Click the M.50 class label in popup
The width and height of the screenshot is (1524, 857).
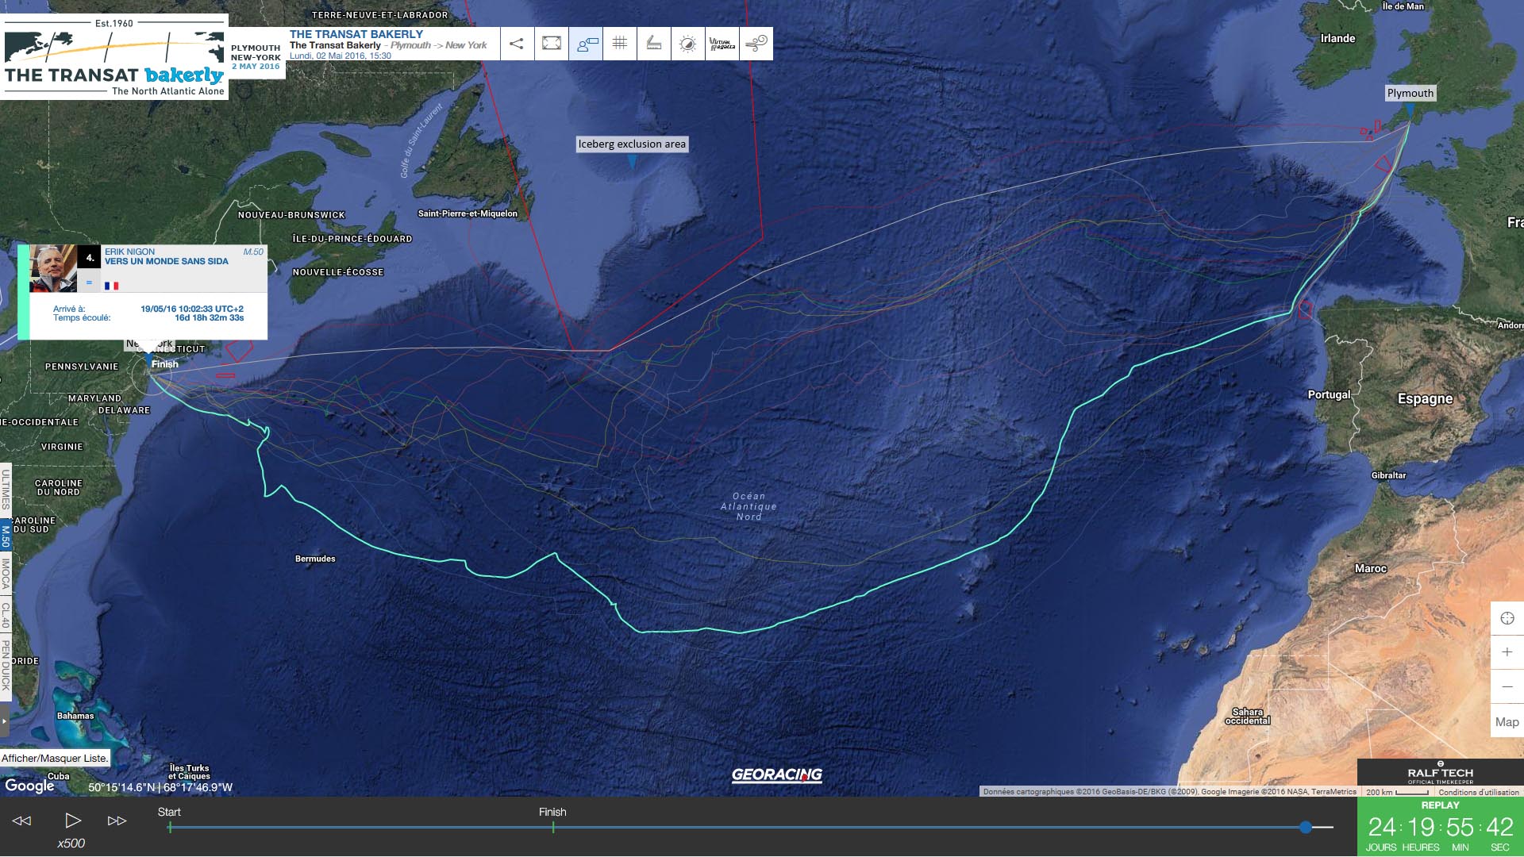click(253, 252)
